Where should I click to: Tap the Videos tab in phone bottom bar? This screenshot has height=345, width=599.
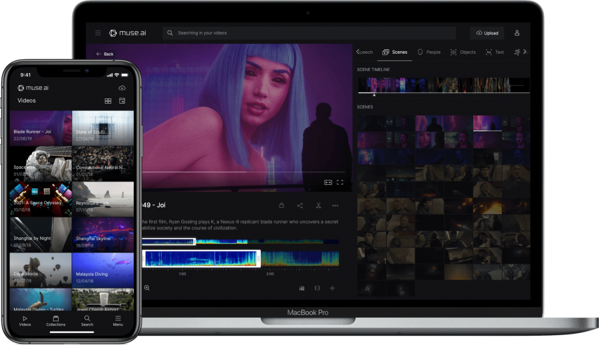coord(25,320)
